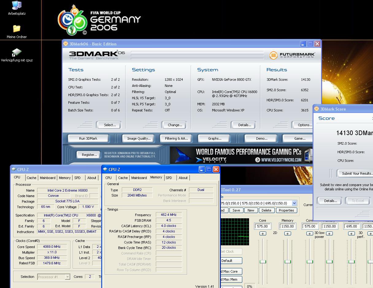373x288 pixels.
Task: Open the CPU tab in the front CPU-Z window
Action: pos(109,178)
